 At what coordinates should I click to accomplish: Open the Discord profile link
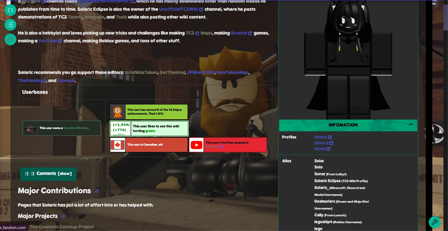tap(322, 143)
